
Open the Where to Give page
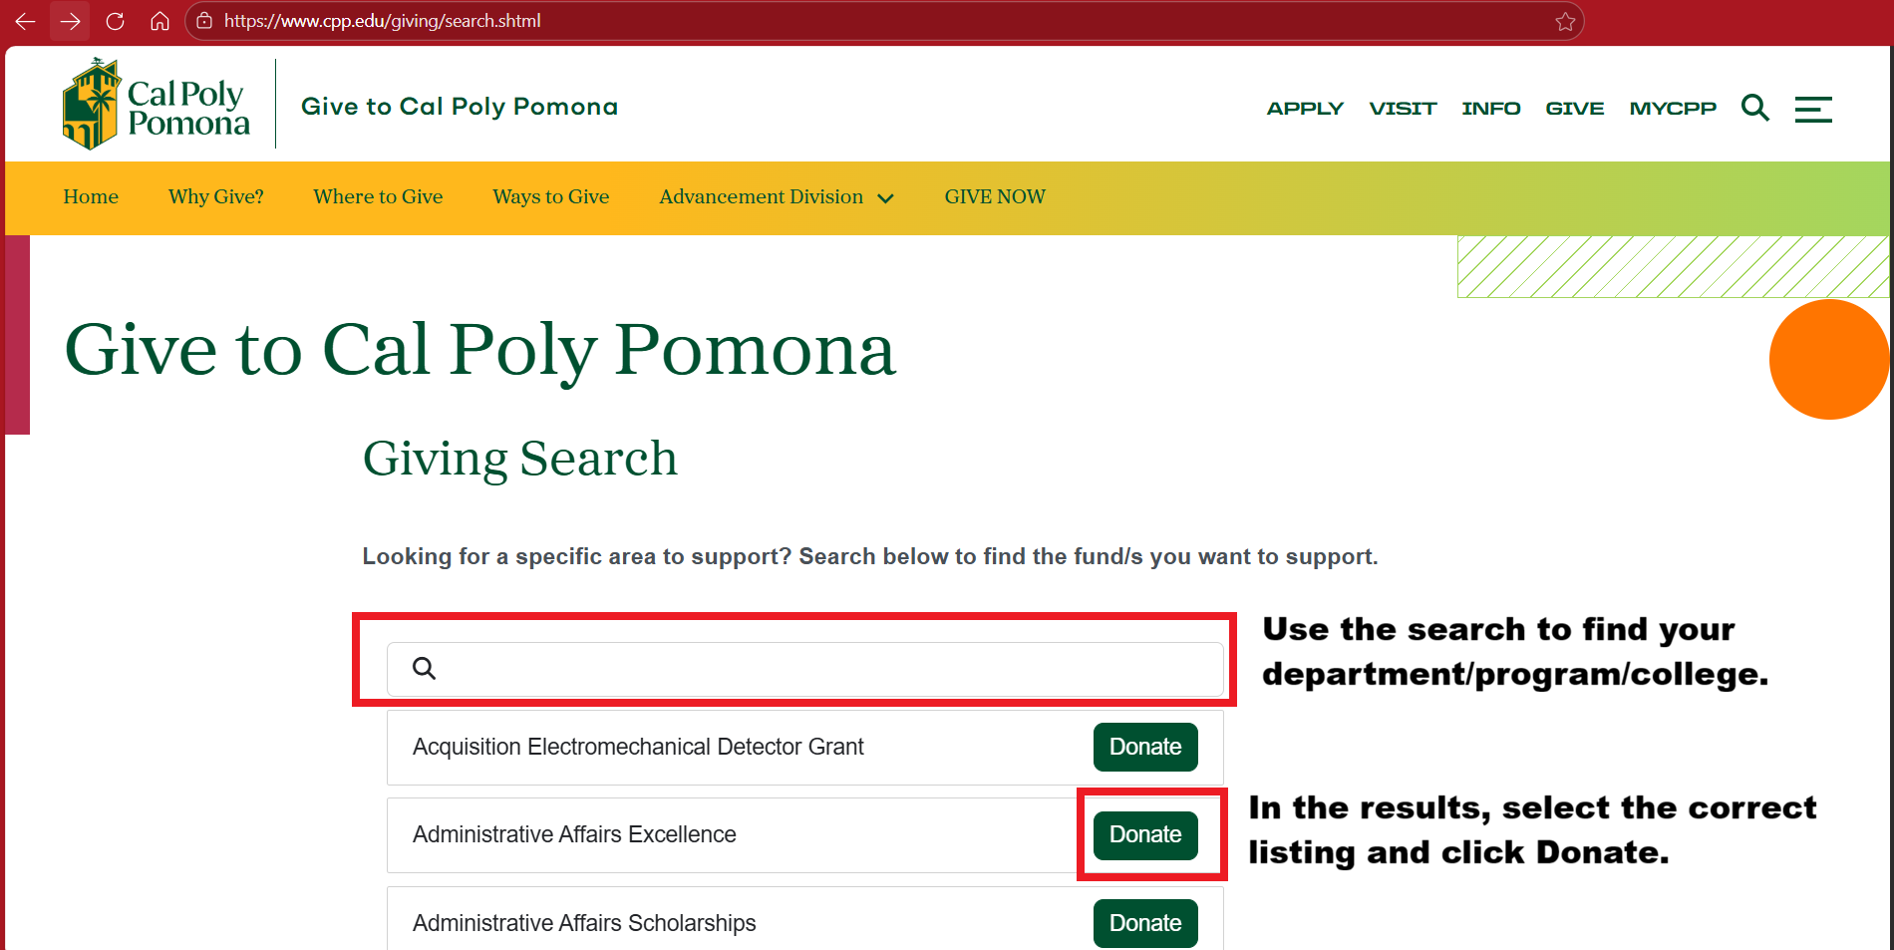tap(378, 197)
